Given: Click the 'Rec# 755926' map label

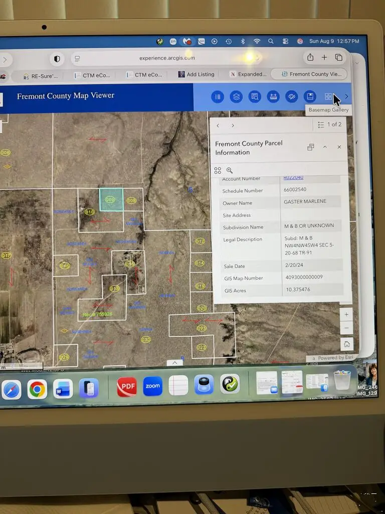Looking at the screenshot, I should [97, 314].
